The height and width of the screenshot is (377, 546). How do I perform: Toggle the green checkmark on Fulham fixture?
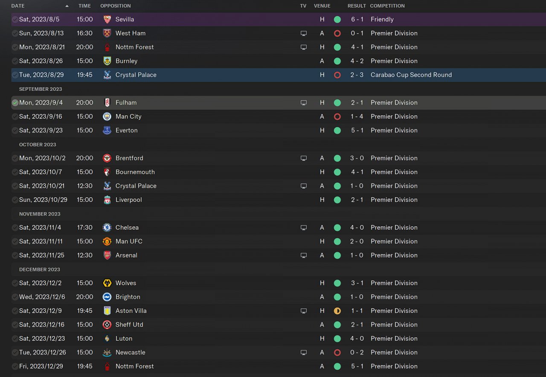pos(15,103)
